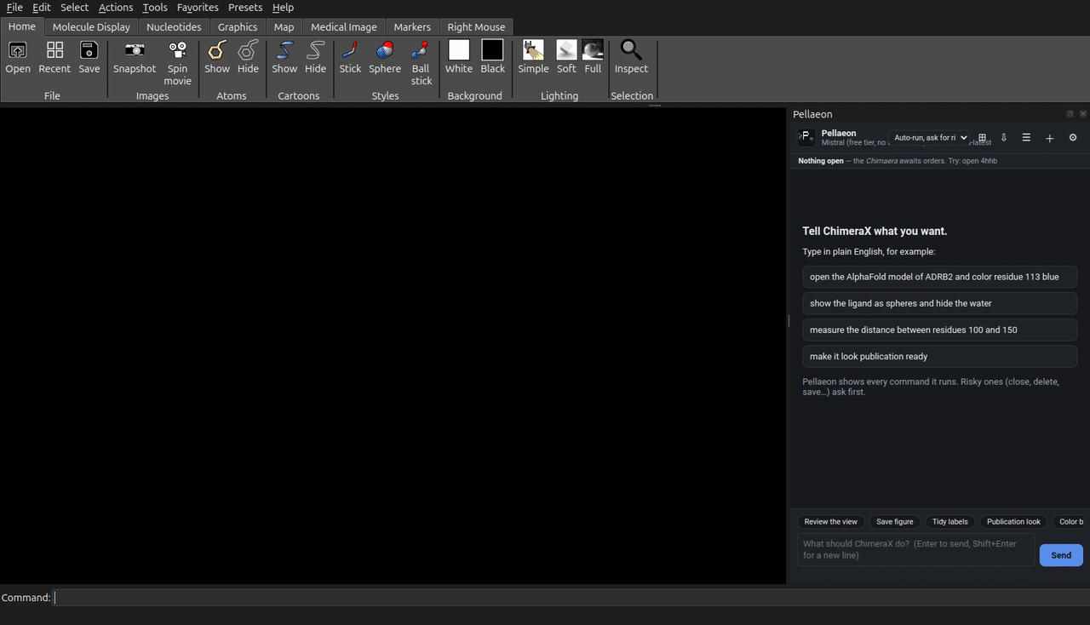Set the background to White
The image size is (1090, 625).
[459, 50]
